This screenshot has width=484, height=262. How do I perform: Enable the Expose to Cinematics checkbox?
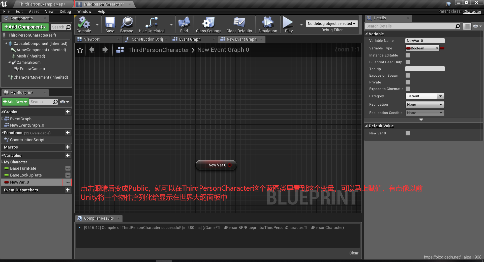[x=408, y=89]
